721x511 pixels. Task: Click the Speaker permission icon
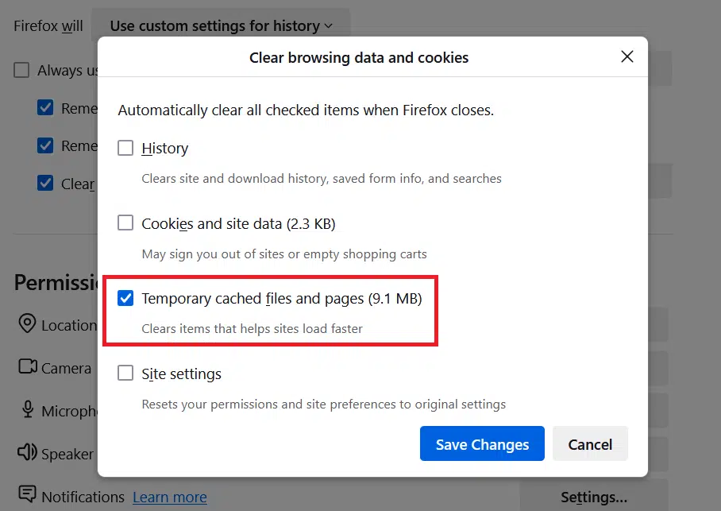coord(28,453)
